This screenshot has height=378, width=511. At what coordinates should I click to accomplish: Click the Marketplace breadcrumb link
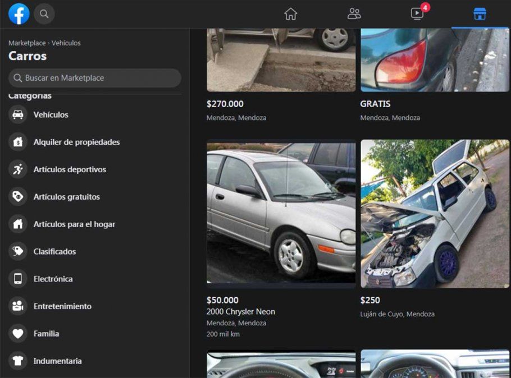click(x=27, y=43)
